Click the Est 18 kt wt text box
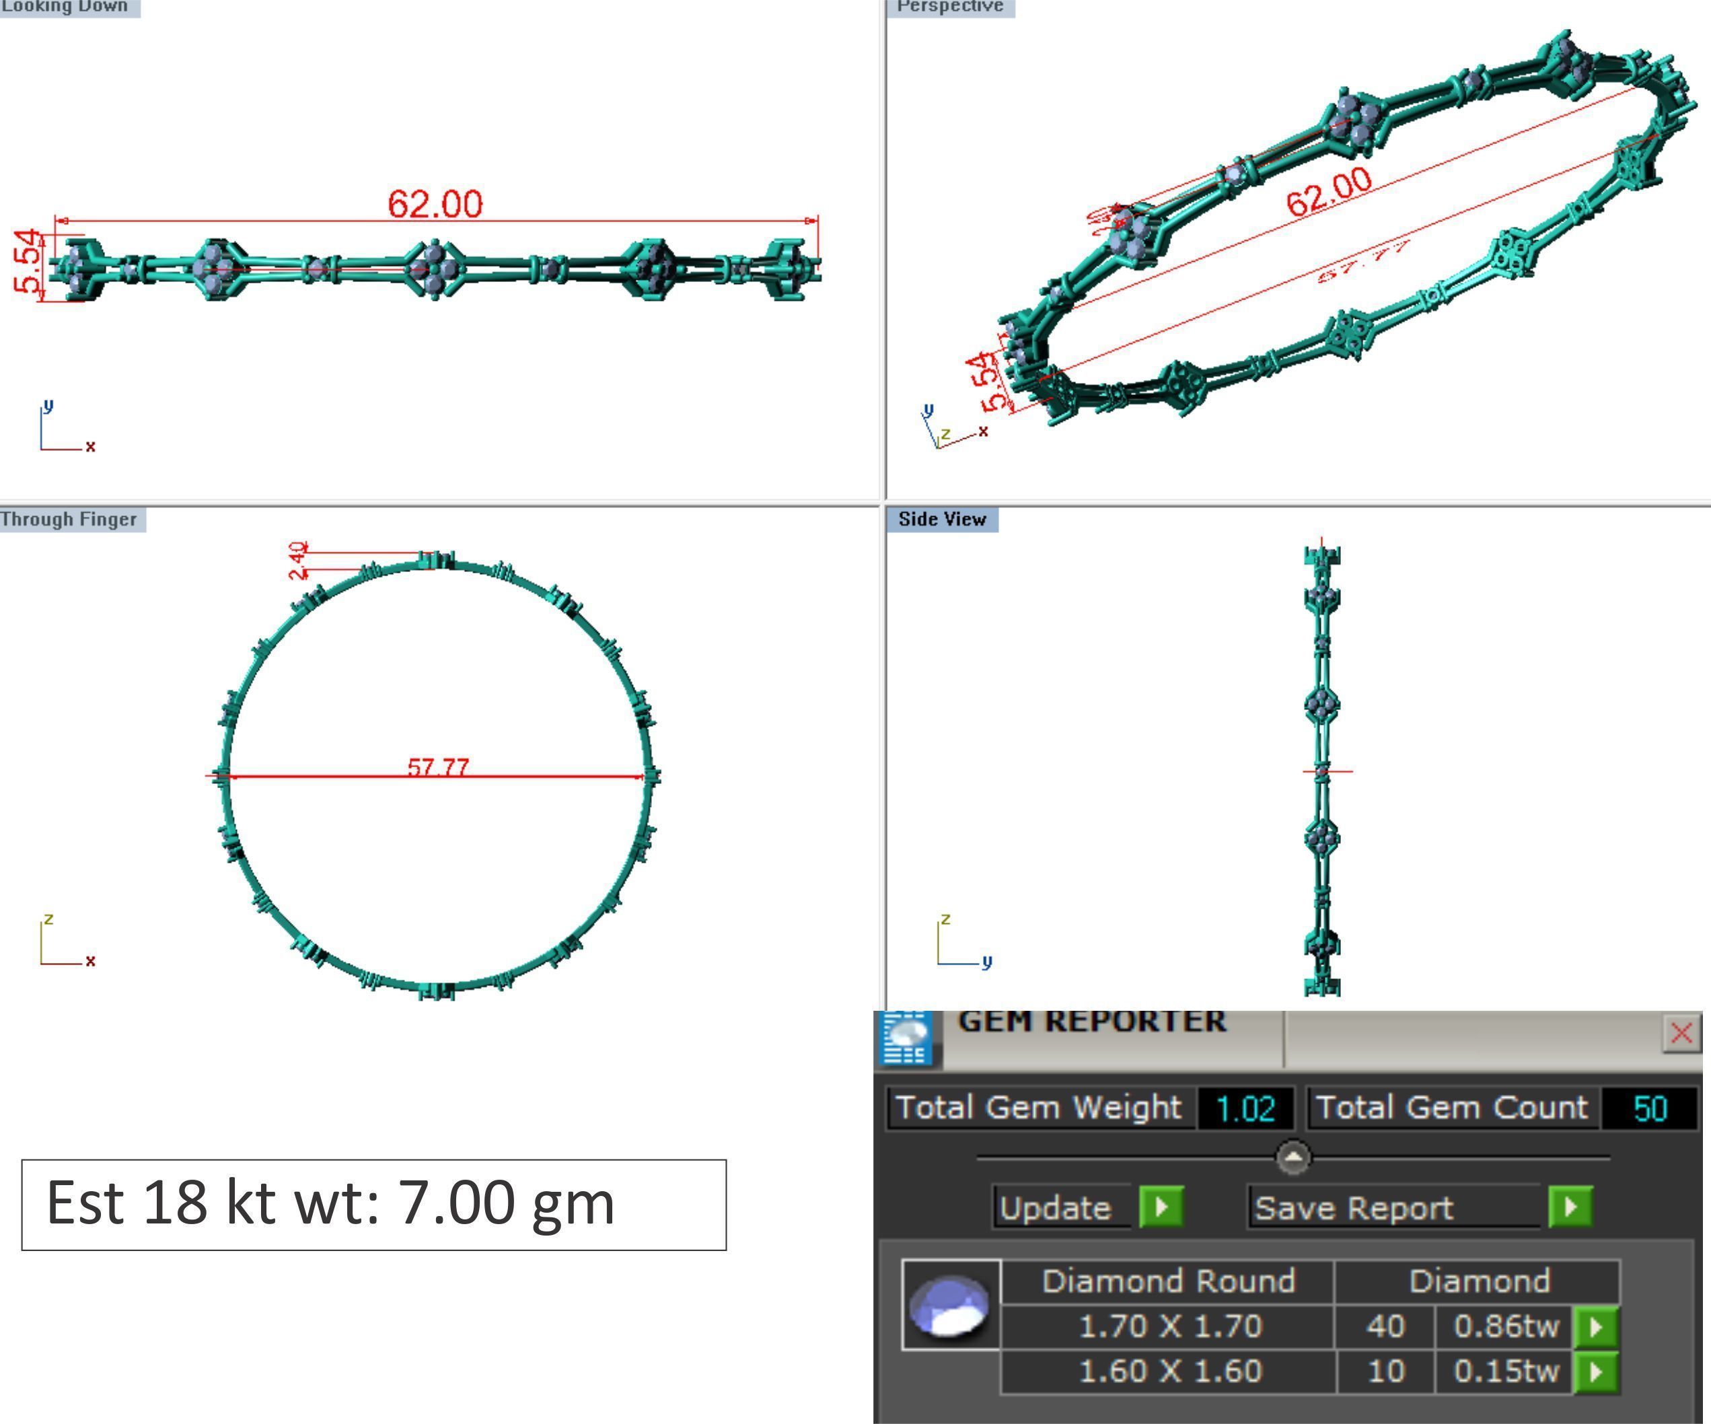 [x=373, y=1205]
